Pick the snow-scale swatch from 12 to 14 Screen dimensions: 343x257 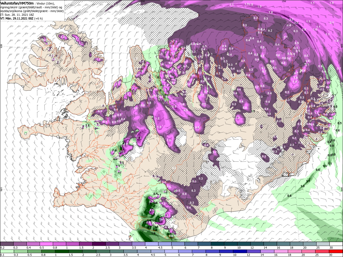pos(257,244)
